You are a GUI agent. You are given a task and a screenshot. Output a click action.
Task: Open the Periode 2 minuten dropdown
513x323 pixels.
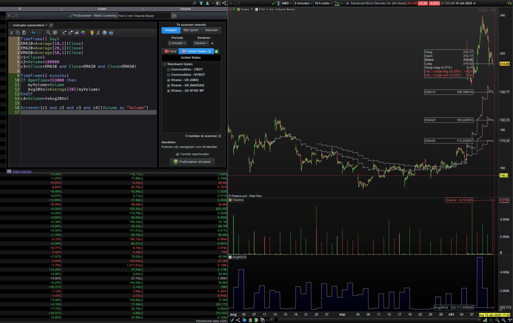click(177, 43)
